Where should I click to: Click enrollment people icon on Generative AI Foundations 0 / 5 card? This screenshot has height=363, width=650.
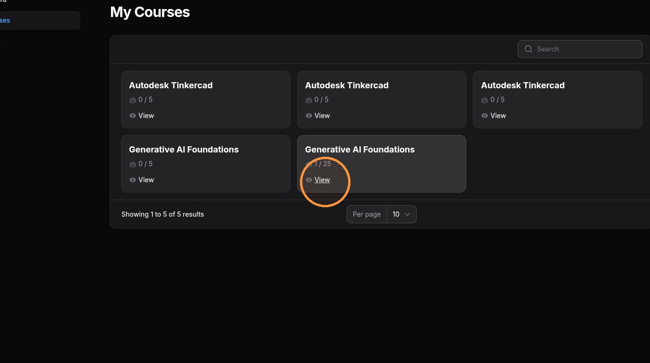[133, 164]
